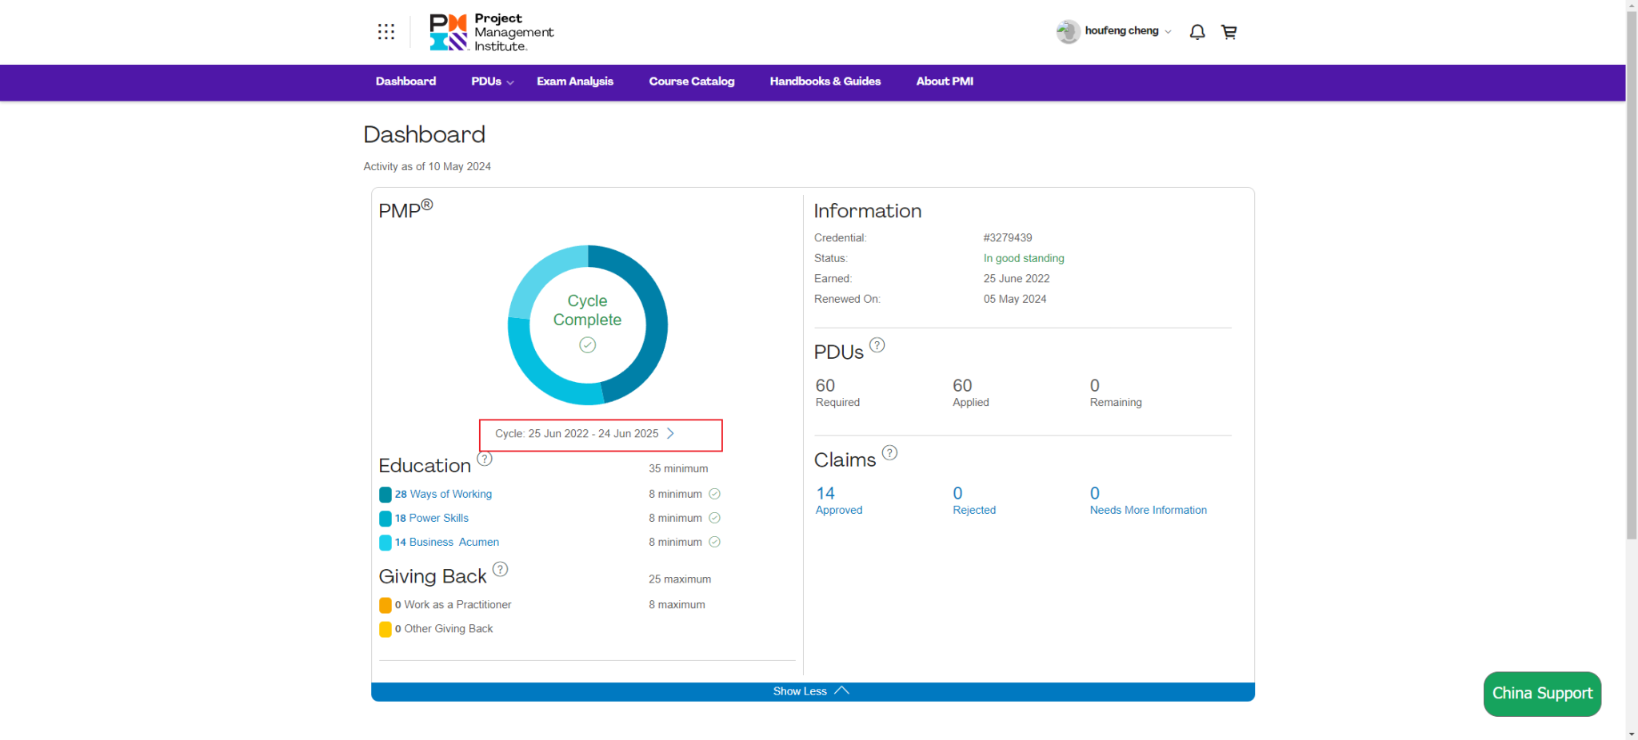
Task: Open the shopping cart icon
Action: coord(1228,32)
